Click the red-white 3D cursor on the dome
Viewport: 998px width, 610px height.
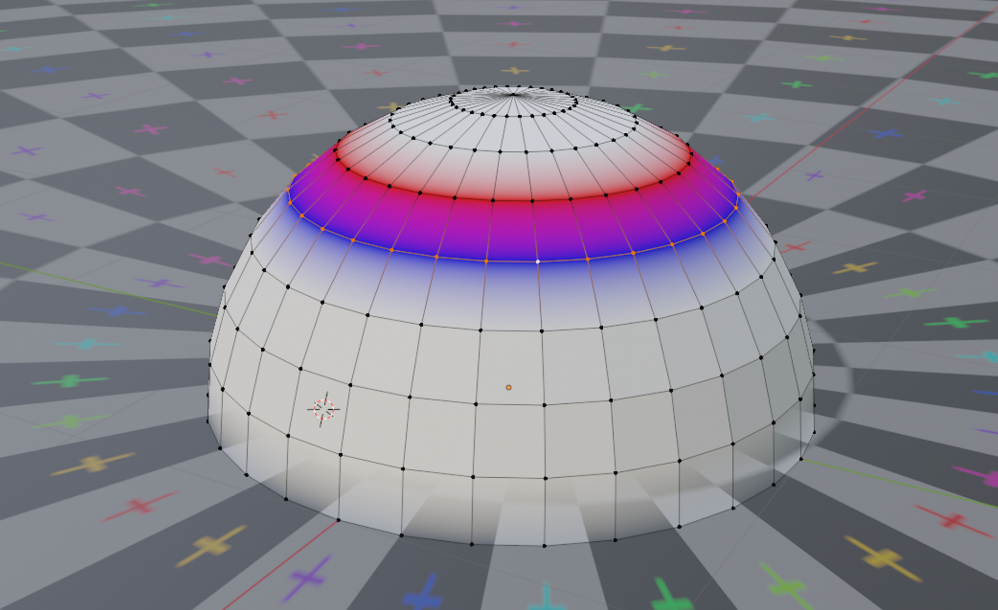324,409
